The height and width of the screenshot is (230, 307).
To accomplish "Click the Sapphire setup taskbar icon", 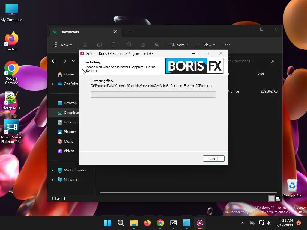I will [200, 223].
